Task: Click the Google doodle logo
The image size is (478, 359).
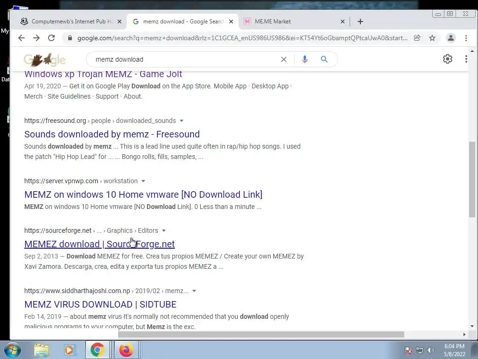Action: pos(45,60)
